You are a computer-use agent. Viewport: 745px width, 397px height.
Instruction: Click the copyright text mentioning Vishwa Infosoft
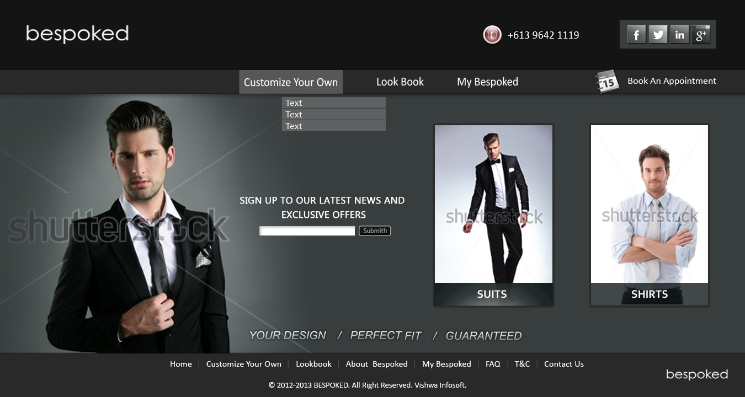point(368,385)
